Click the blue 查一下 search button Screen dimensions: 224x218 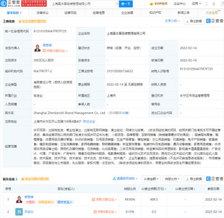125,4
